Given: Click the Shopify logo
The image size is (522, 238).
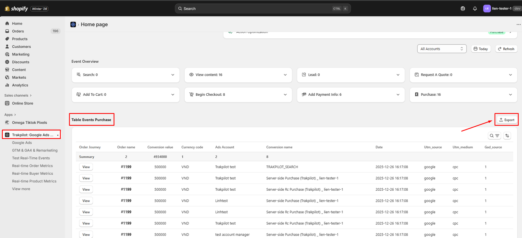Looking at the screenshot, I should tap(16, 9).
